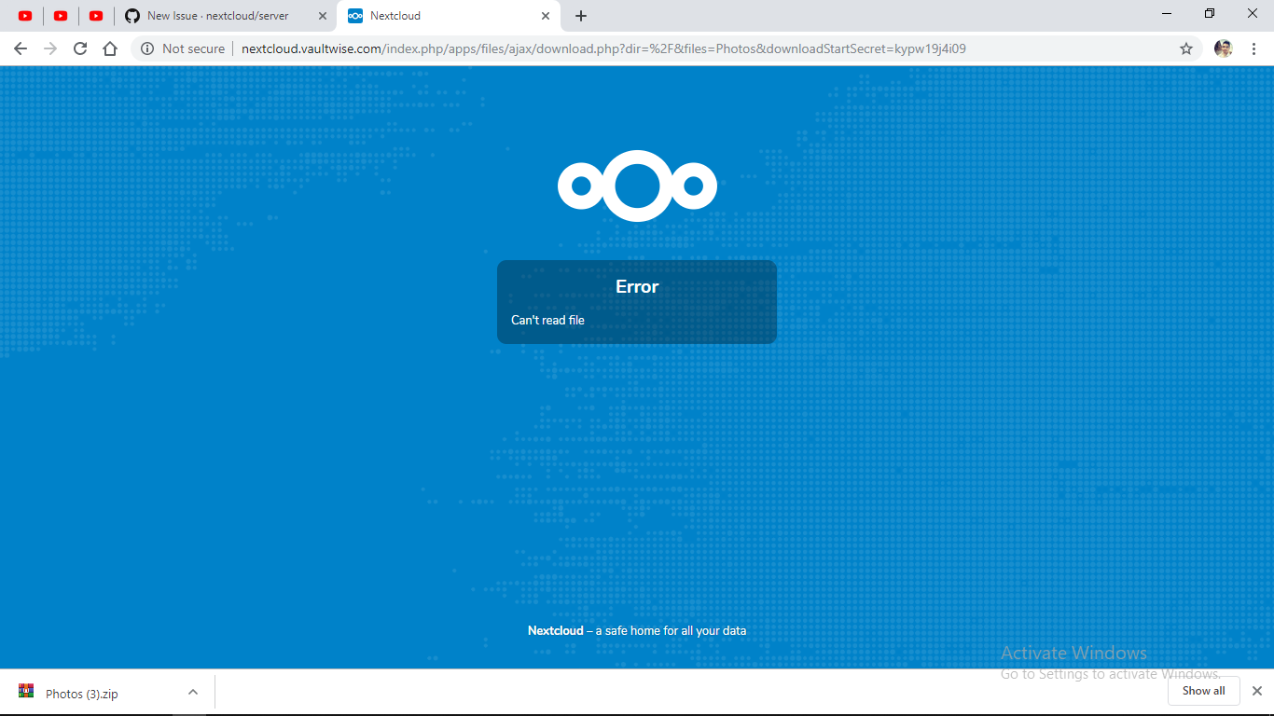Image resolution: width=1274 pixels, height=716 pixels.
Task: Focus the address bar URL
Action: (x=603, y=48)
